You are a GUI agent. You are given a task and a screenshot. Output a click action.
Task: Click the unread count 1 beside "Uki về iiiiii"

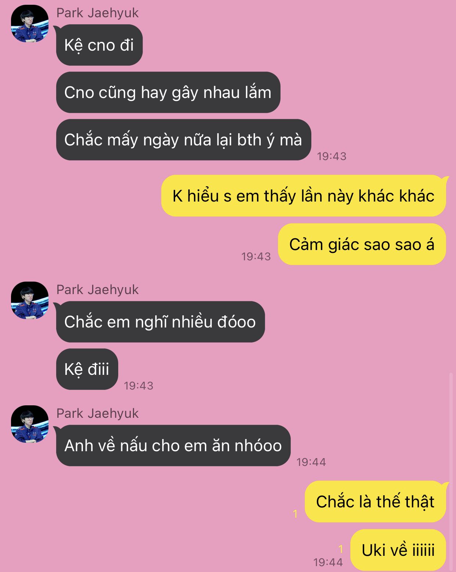(x=341, y=549)
